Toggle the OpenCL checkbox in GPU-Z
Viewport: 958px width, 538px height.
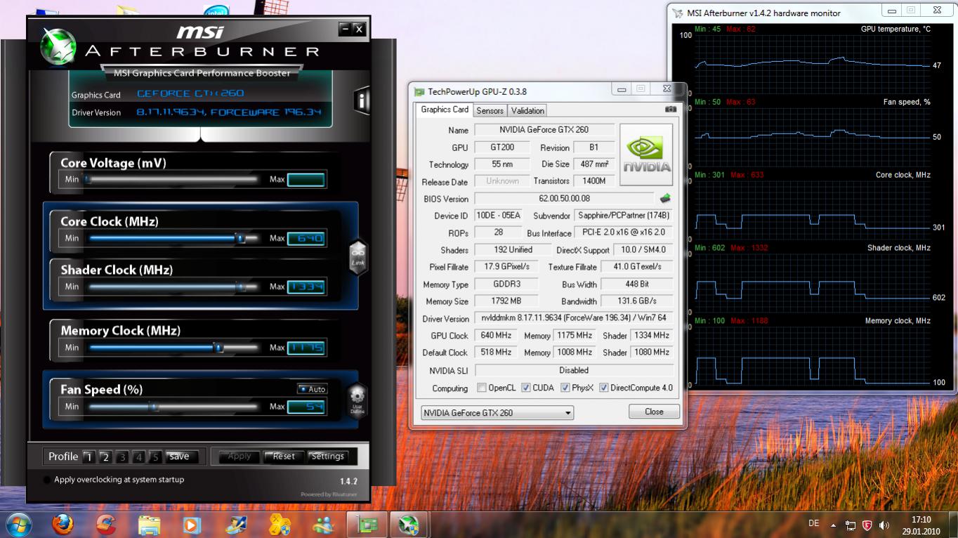pyautogui.click(x=482, y=388)
